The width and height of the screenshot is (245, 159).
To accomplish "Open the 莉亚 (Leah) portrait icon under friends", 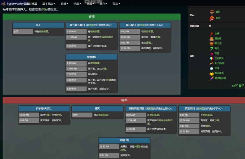I will pos(212,18).
